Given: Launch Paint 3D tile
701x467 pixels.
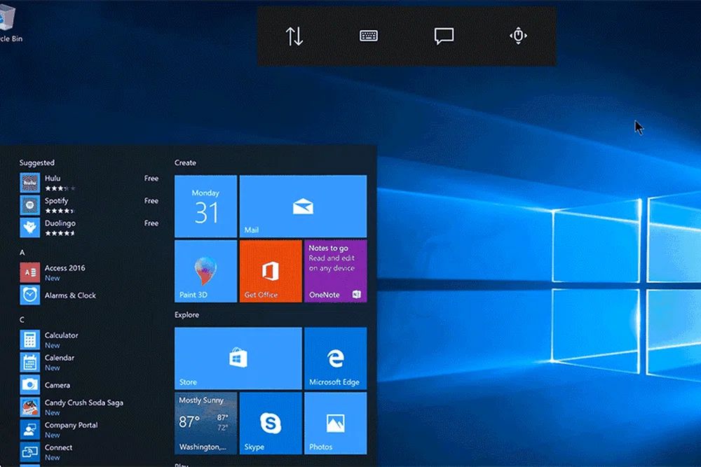Looking at the screenshot, I should [x=205, y=271].
